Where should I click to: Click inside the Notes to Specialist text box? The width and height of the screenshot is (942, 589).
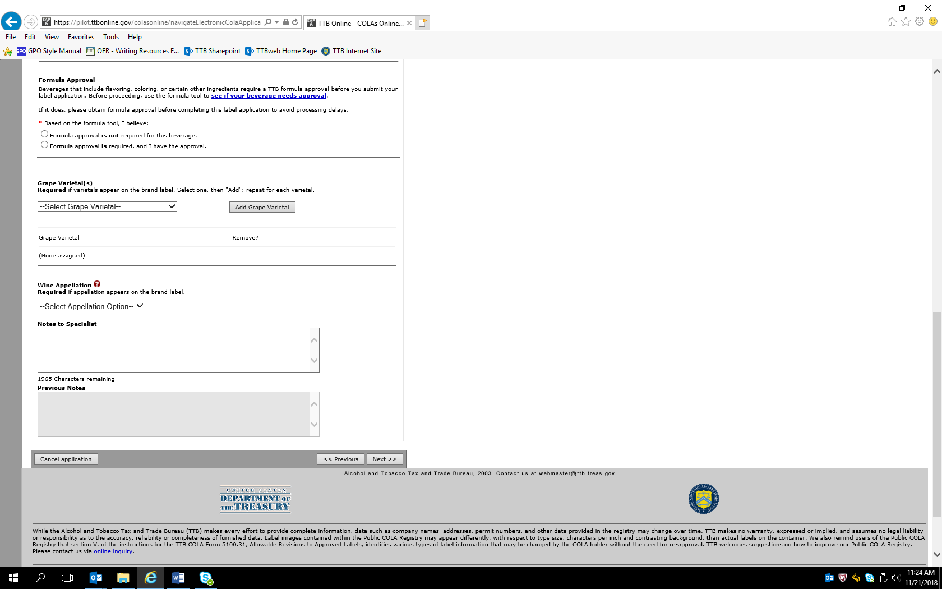174,350
